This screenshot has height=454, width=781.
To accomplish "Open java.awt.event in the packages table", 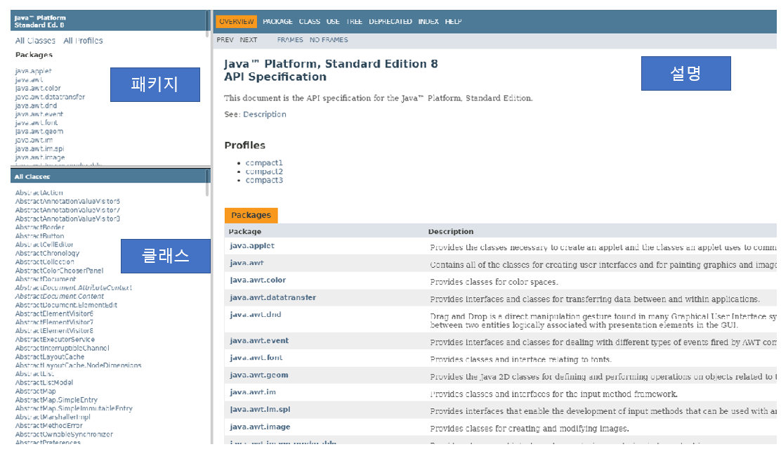I will tap(259, 341).
